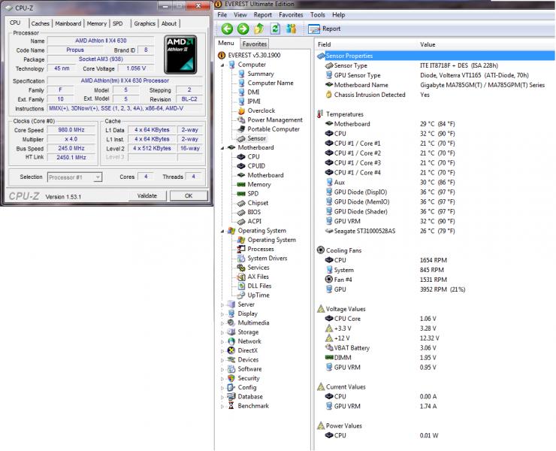Open the Processes tree item
Screen dimensions: 556x451
click(x=261, y=249)
